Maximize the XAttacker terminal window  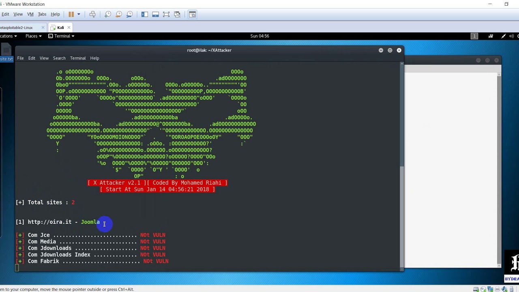[390, 50]
